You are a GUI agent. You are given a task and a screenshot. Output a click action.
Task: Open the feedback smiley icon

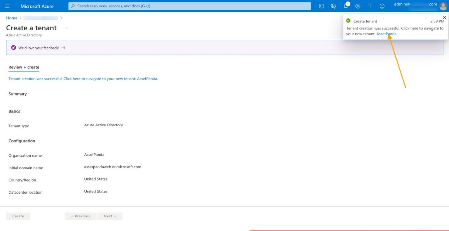coord(382,6)
